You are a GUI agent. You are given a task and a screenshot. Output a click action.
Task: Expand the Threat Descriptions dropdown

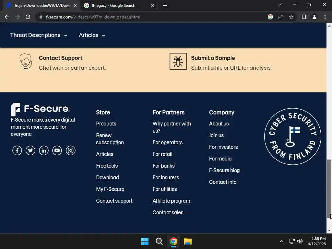coord(39,35)
